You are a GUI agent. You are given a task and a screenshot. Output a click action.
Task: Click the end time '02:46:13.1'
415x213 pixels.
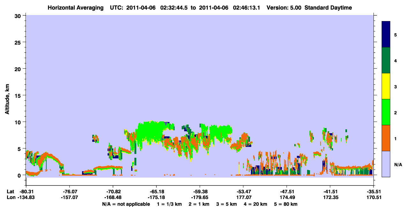(247, 8)
